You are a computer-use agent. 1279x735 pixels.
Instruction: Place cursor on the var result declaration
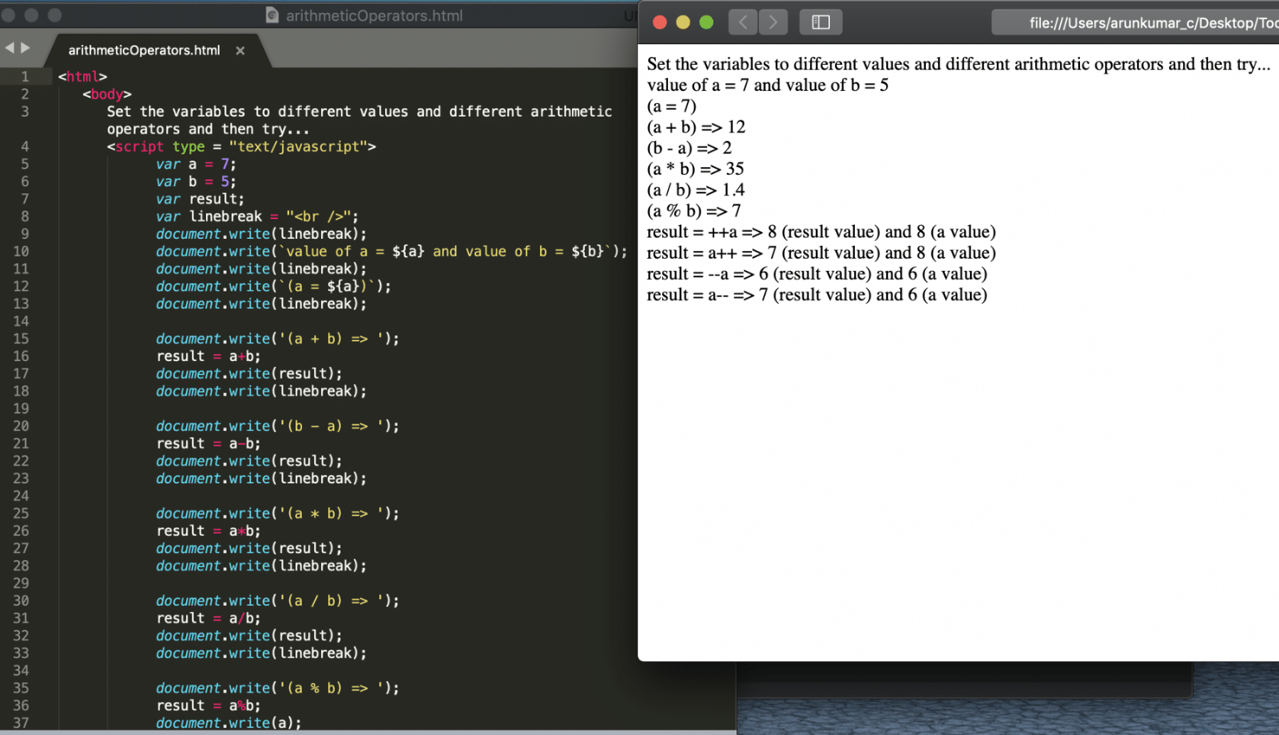(199, 199)
